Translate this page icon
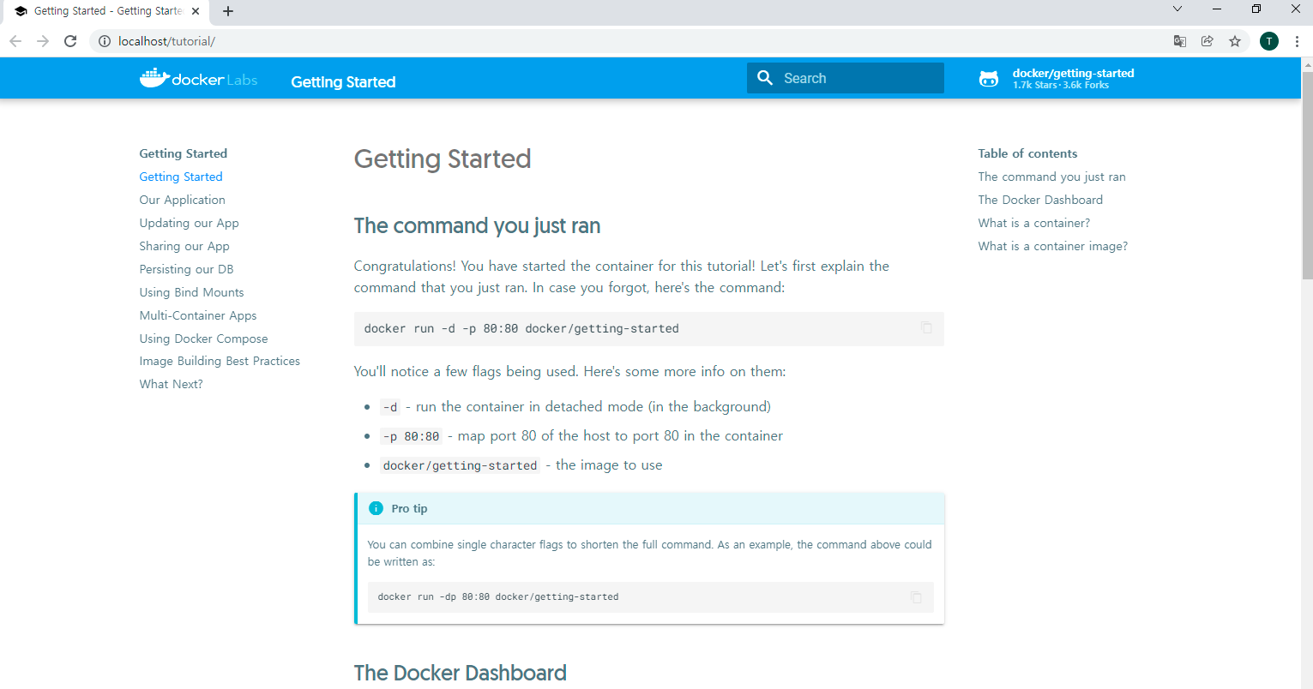 click(x=1180, y=41)
